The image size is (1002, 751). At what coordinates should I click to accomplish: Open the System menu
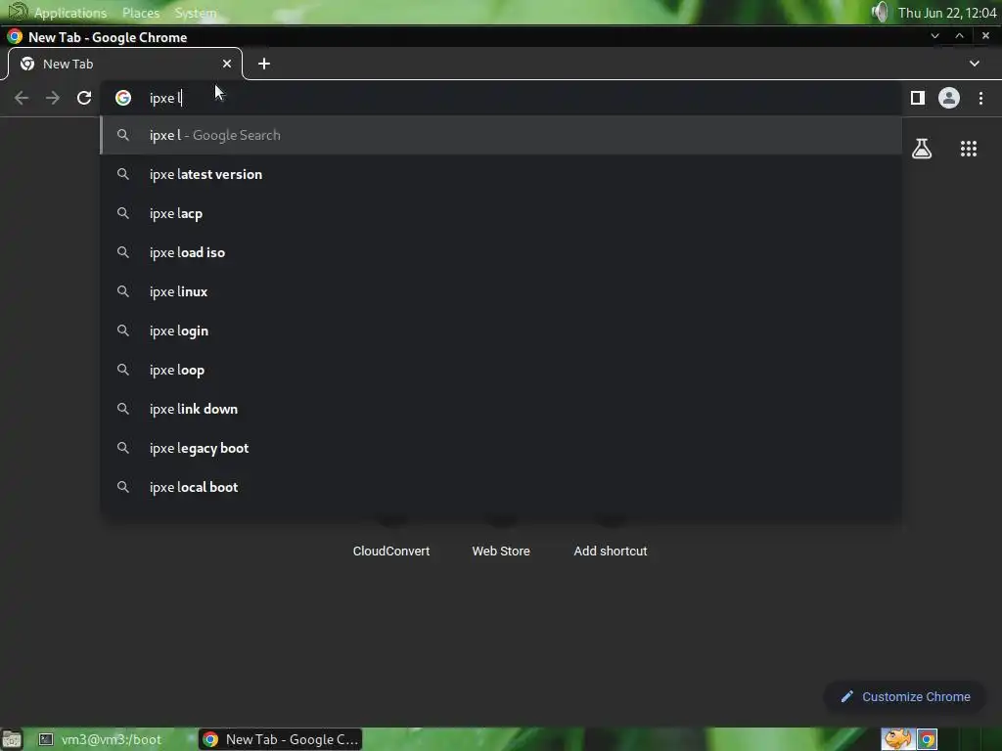196,13
